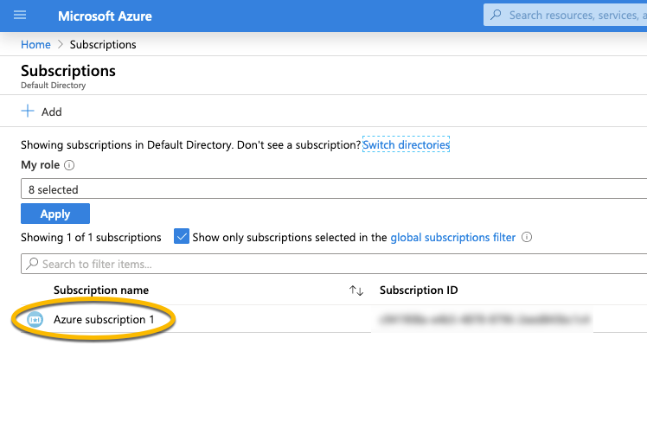Viewport: 647px width, 447px height.
Task: Sort by Subscription name column header
Action: [101, 291]
